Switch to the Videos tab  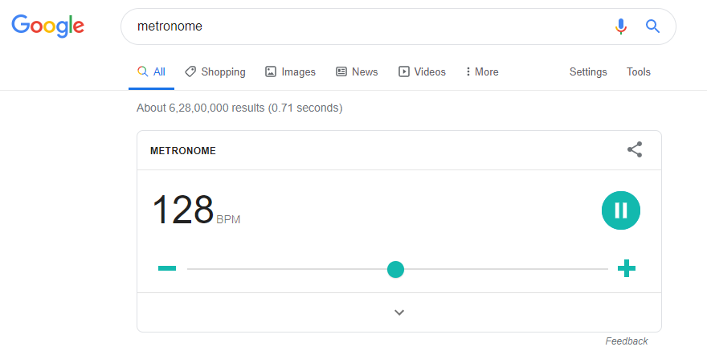point(422,71)
